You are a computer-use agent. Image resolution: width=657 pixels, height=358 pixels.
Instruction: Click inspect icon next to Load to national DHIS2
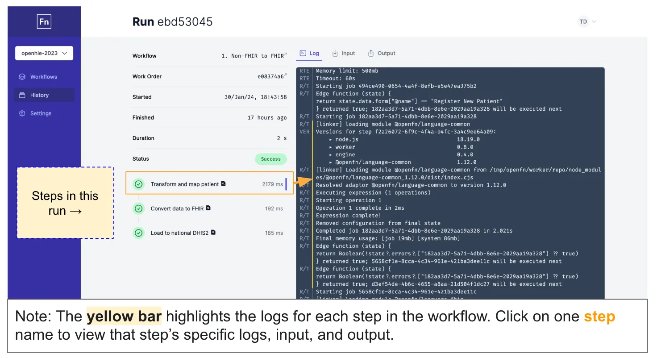(213, 232)
